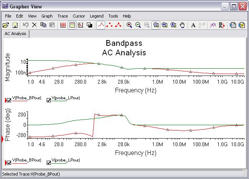Image resolution: width=249 pixels, height=179 pixels.
Task: Uncheck V(Probe_BPout) in the phase legend
Action: click(x=10, y=163)
